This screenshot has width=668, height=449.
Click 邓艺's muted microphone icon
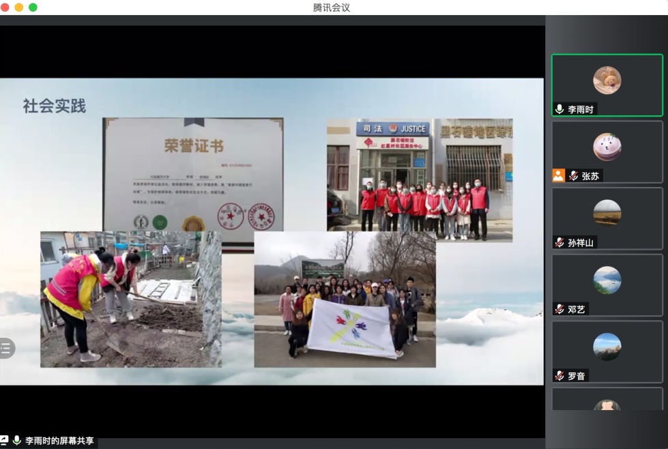(560, 309)
